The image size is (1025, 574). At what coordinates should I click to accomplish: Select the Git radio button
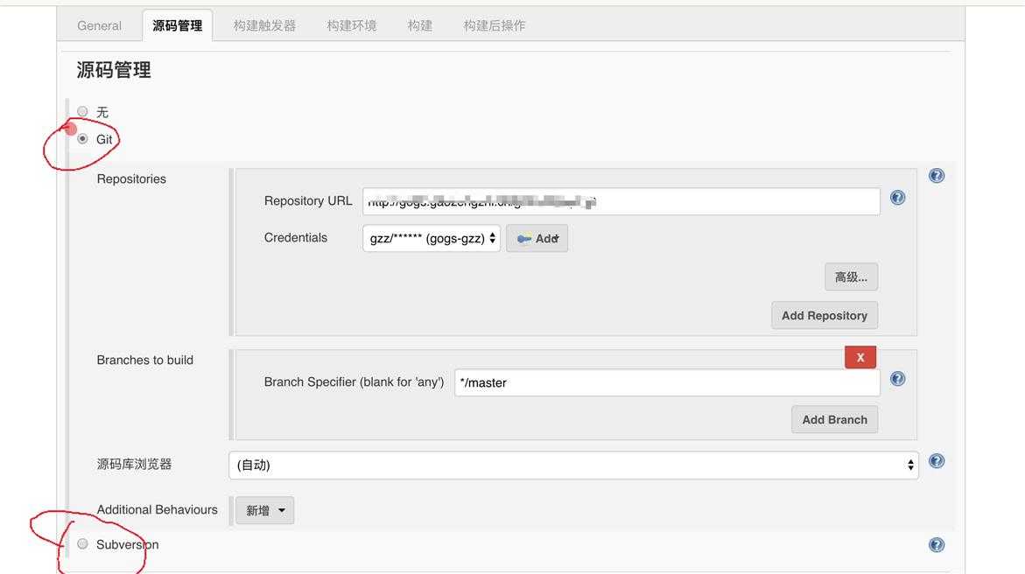(x=82, y=138)
